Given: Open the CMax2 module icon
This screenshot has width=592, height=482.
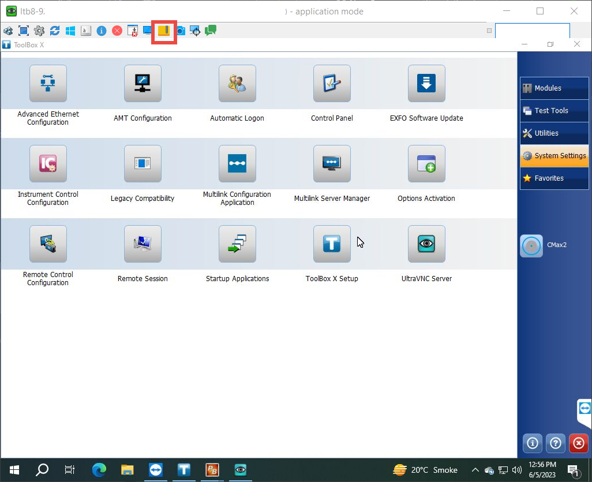Looking at the screenshot, I should tap(531, 246).
